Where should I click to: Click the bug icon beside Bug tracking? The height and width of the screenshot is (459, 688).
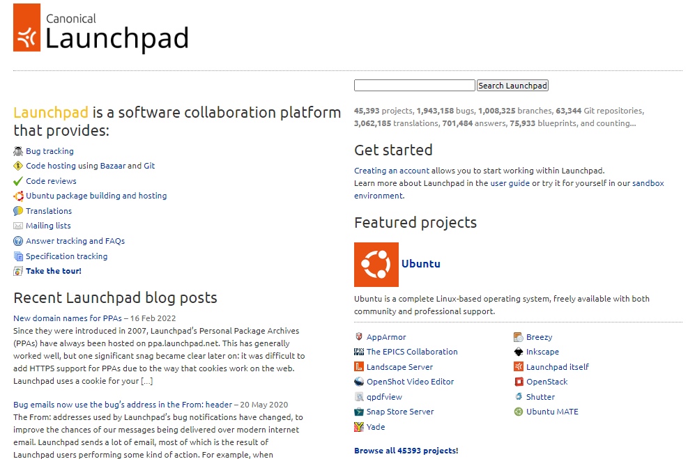coord(18,151)
